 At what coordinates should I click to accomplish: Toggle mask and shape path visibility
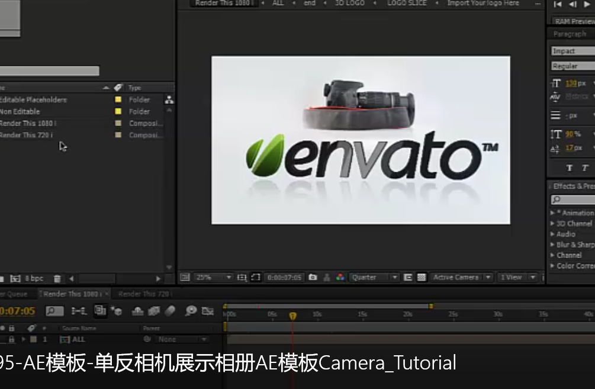coord(256,278)
